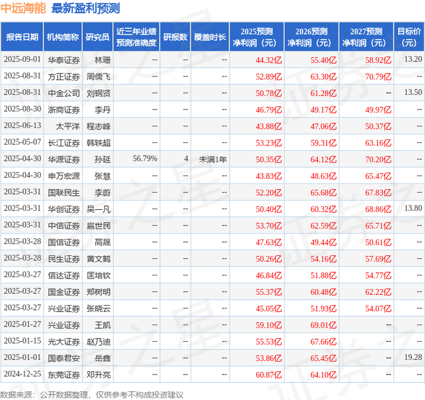Click analyst name 周儒飞
The image size is (425, 400).
point(98,77)
